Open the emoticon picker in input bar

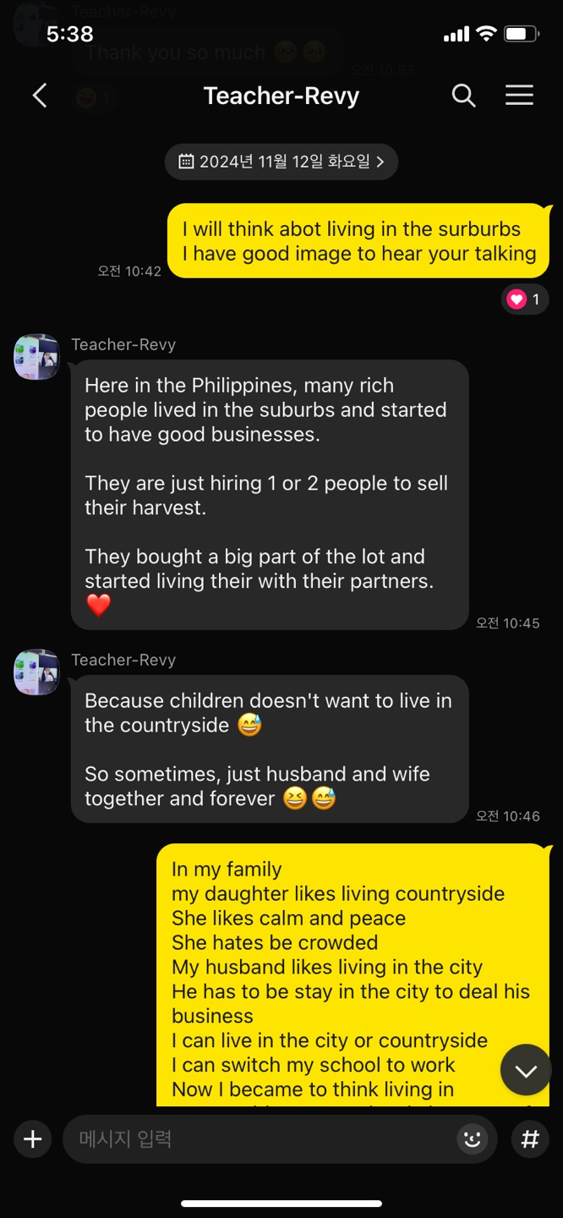pyautogui.click(x=473, y=1139)
